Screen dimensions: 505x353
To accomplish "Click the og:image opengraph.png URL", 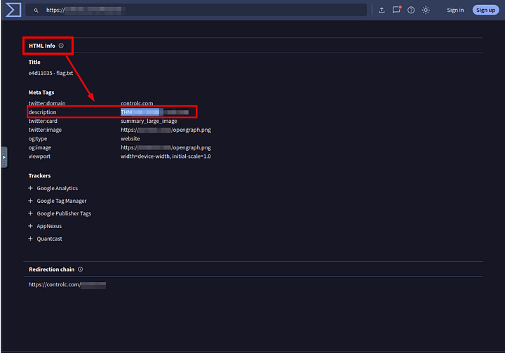I will coord(166,147).
